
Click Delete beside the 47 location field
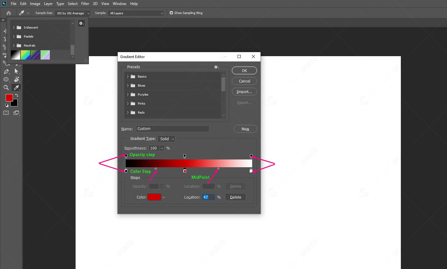point(235,197)
